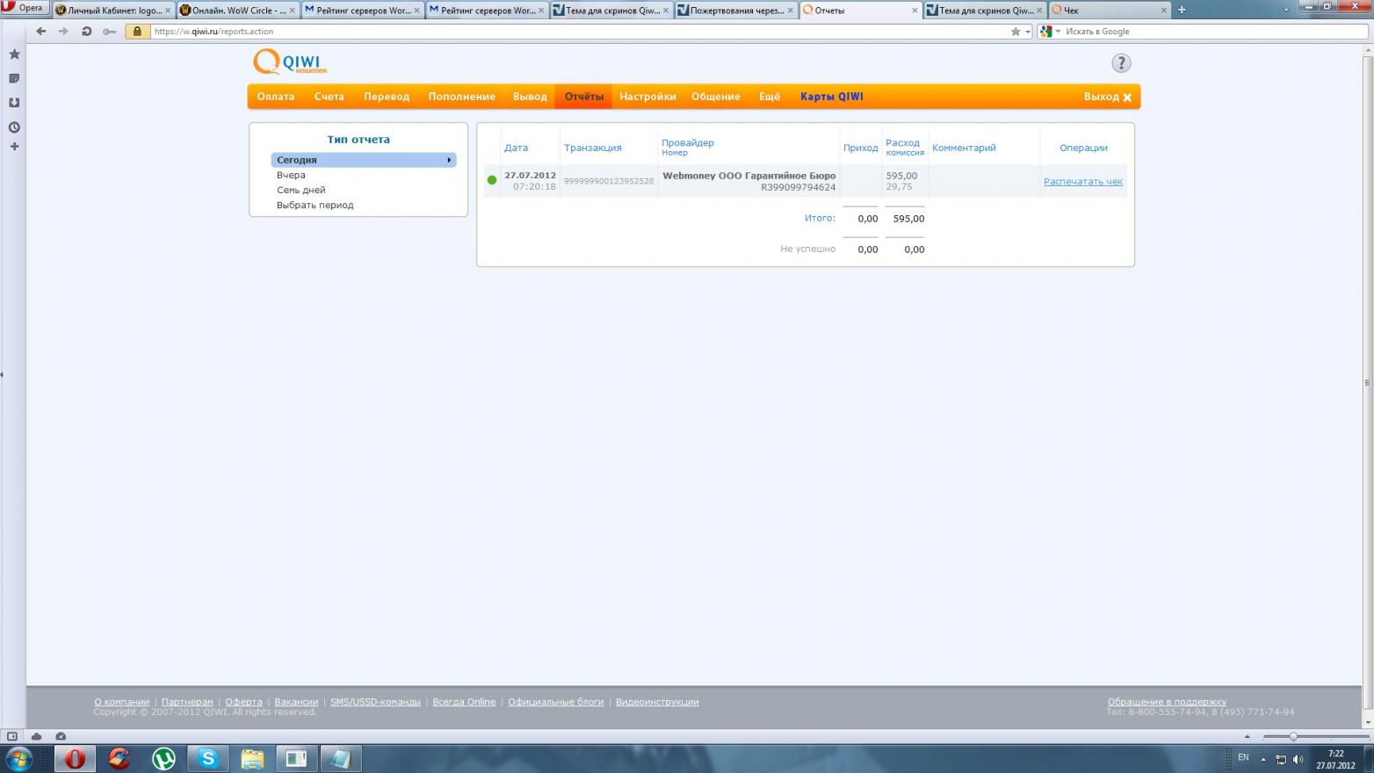Select the Семь дней report type
The width and height of the screenshot is (1374, 773).
click(301, 190)
